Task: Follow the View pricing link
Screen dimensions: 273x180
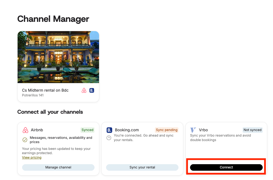Action: click(x=32, y=158)
